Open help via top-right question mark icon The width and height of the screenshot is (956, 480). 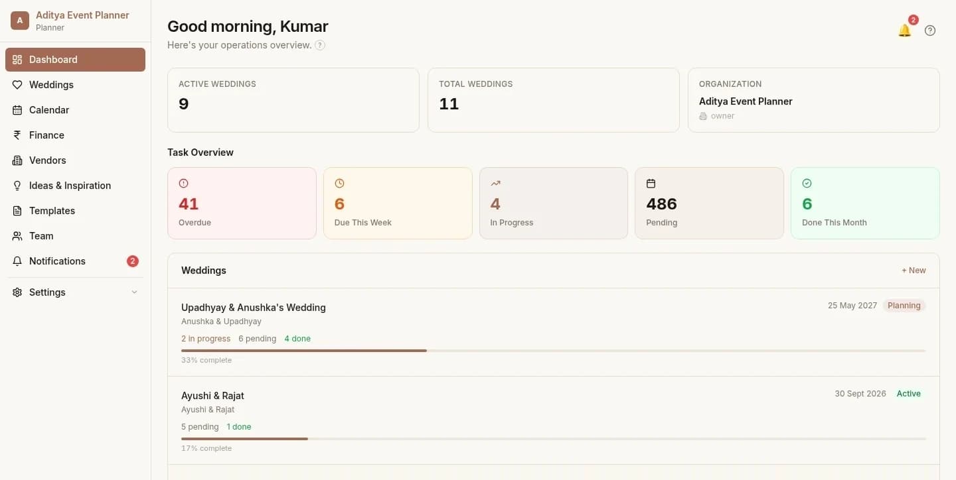tap(930, 30)
